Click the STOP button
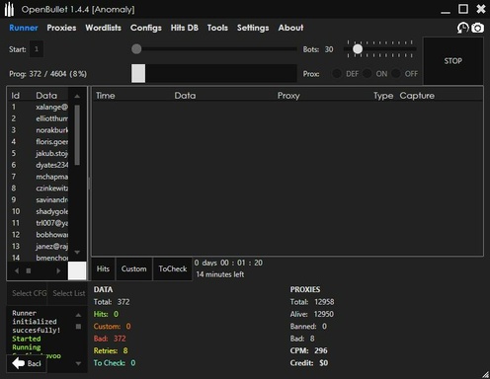 coord(453,61)
